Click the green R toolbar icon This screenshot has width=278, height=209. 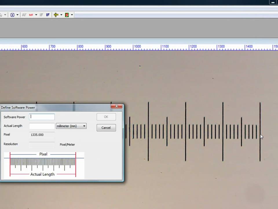[67, 15]
